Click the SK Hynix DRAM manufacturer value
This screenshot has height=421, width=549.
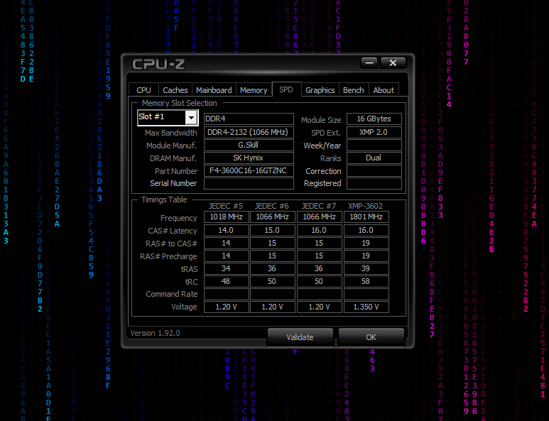[x=249, y=158]
